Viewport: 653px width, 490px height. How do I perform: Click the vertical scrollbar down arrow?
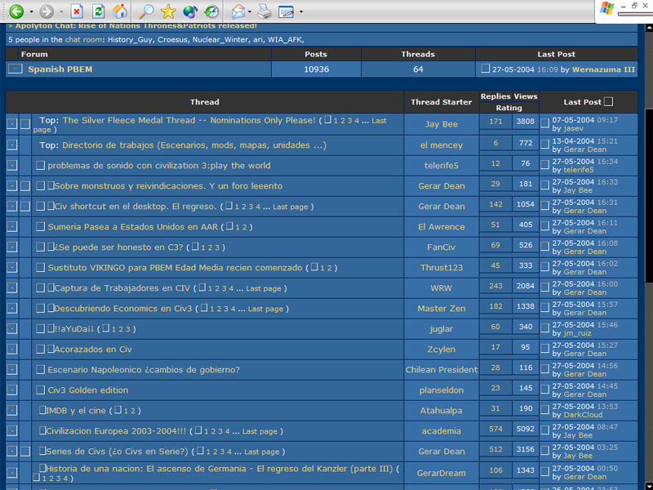click(x=648, y=485)
